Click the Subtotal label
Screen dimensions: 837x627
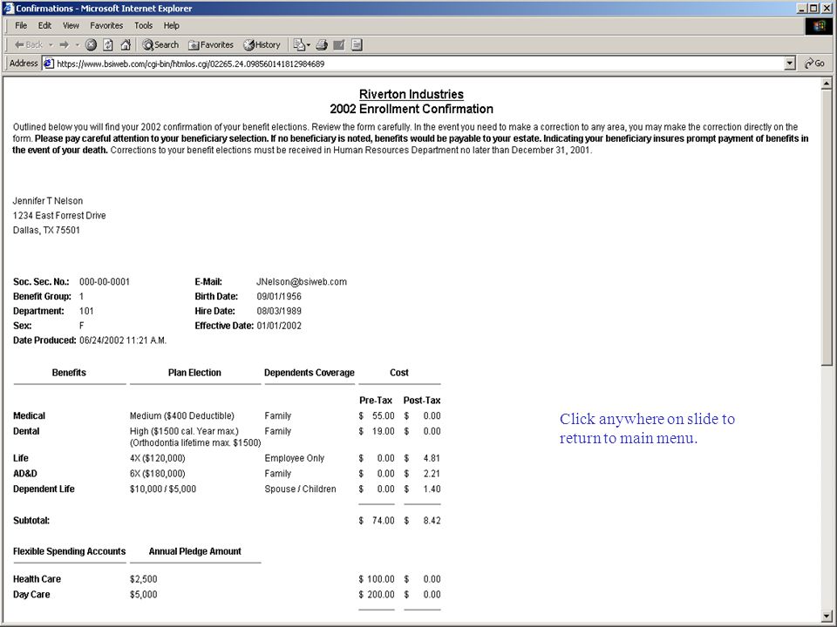coord(31,521)
